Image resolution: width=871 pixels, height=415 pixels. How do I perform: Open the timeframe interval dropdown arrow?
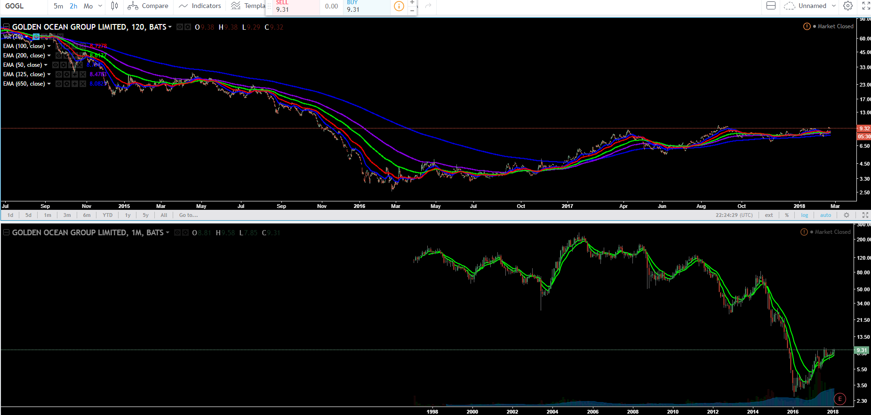click(100, 6)
